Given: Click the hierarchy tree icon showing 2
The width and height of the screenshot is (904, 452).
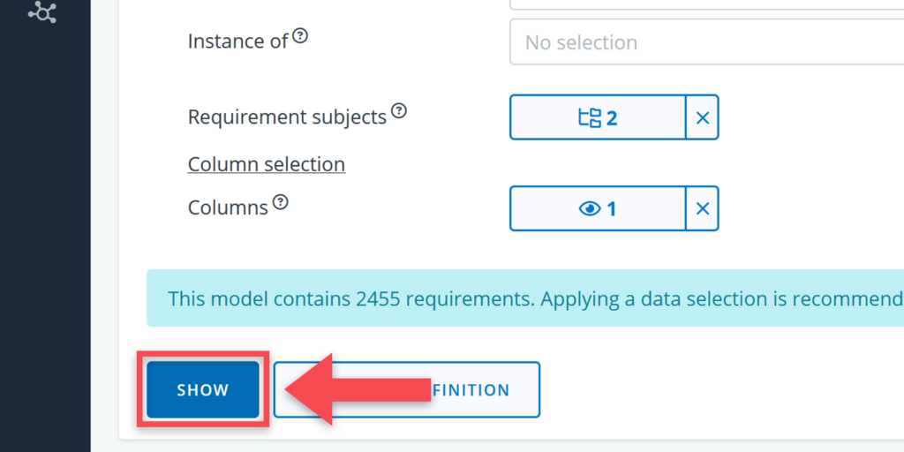Looking at the screenshot, I should click(x=589, y=117).
